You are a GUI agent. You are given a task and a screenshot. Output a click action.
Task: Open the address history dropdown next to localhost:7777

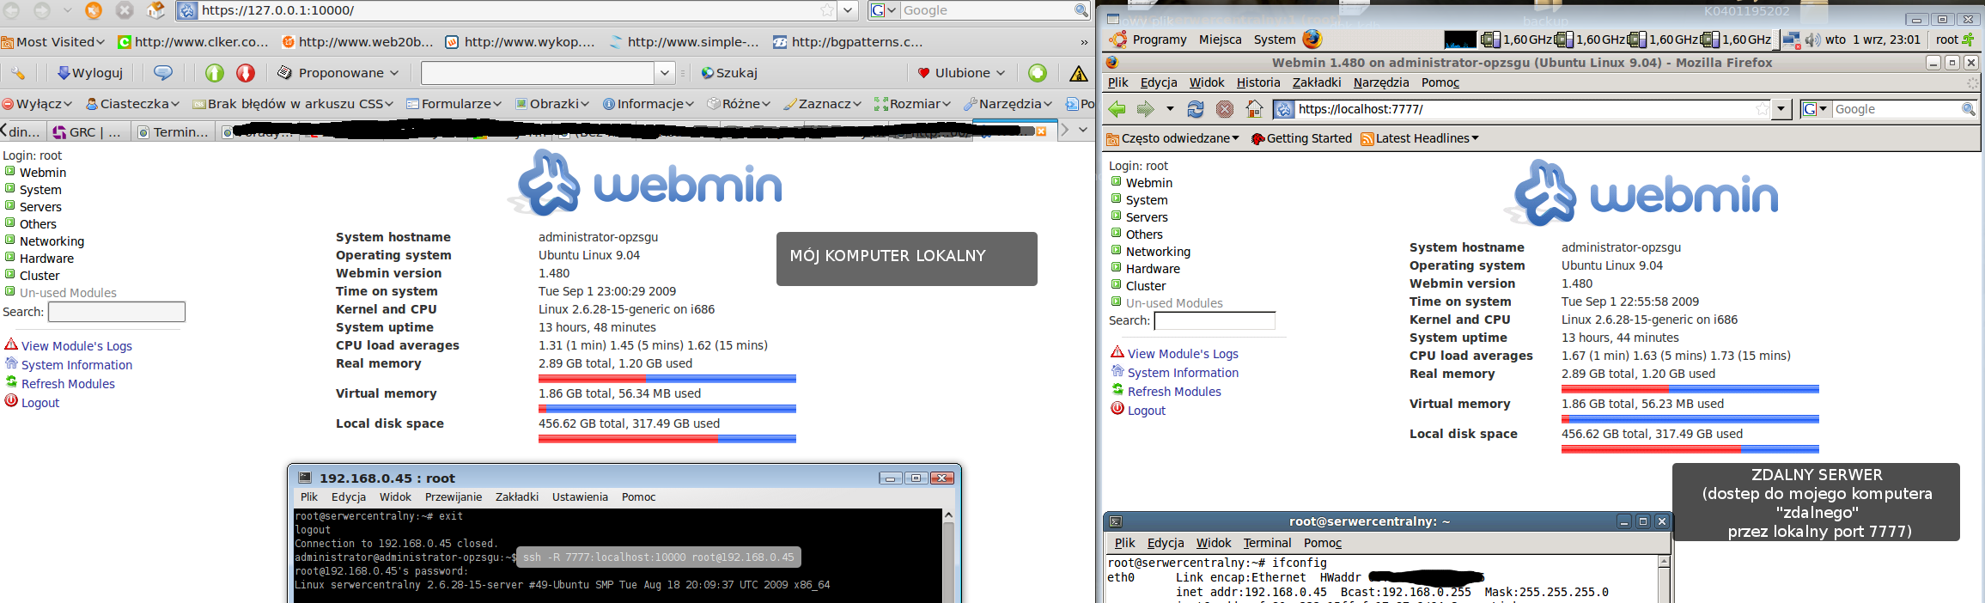(x=1781, y=109)
